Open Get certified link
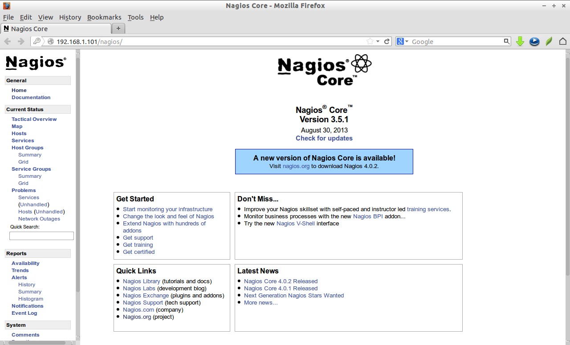Screen dimensions: 570x345 pyautogui.click(x=139, y=252)
